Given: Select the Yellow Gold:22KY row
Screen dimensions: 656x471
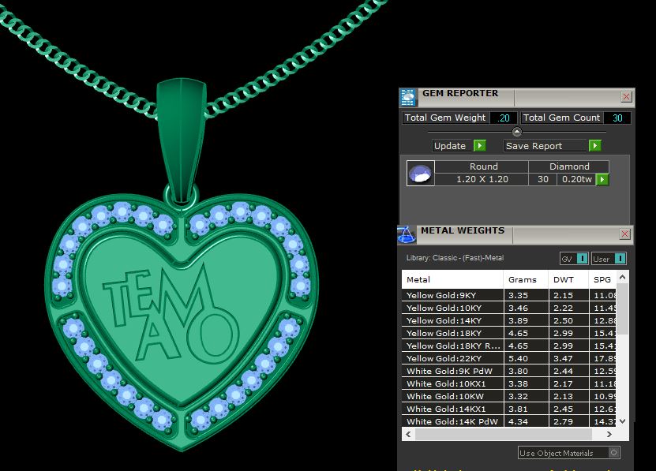Looking at the screenshot, I should (508, 358).
